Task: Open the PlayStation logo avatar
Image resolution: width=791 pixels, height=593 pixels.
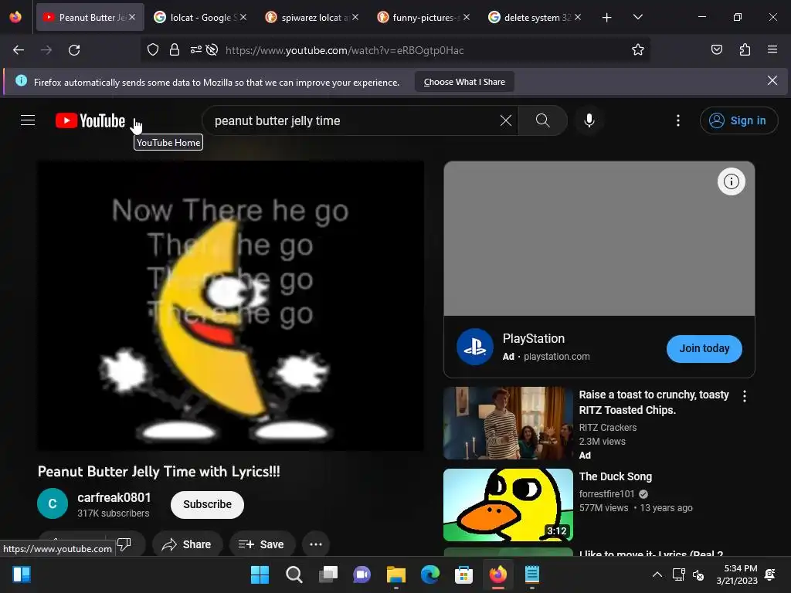Action: (x=475, y=347)
